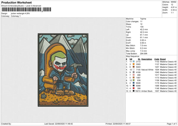Click the 'Production Worksheet' title
The image size is (178, 126).
pyautogui.click(x=16, y=3)
